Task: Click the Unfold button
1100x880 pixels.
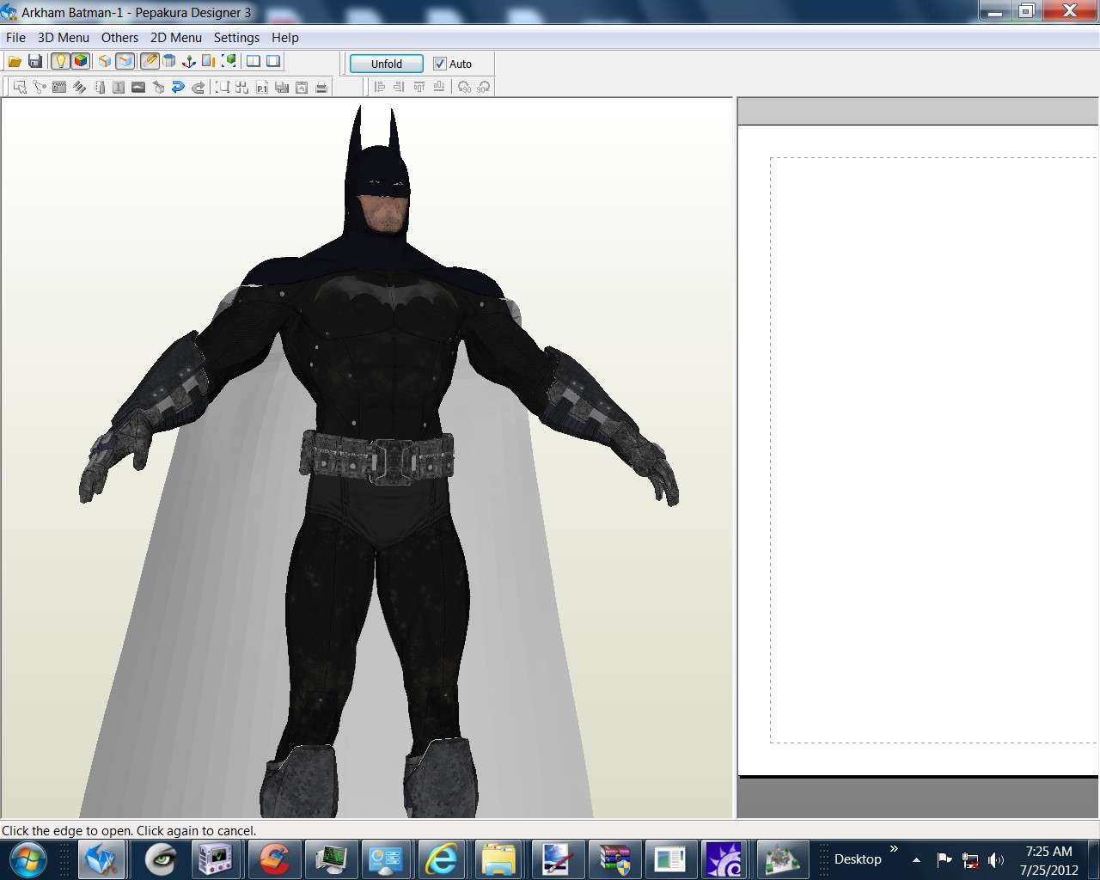Action: pyautogui.click(x=385, y=63)
